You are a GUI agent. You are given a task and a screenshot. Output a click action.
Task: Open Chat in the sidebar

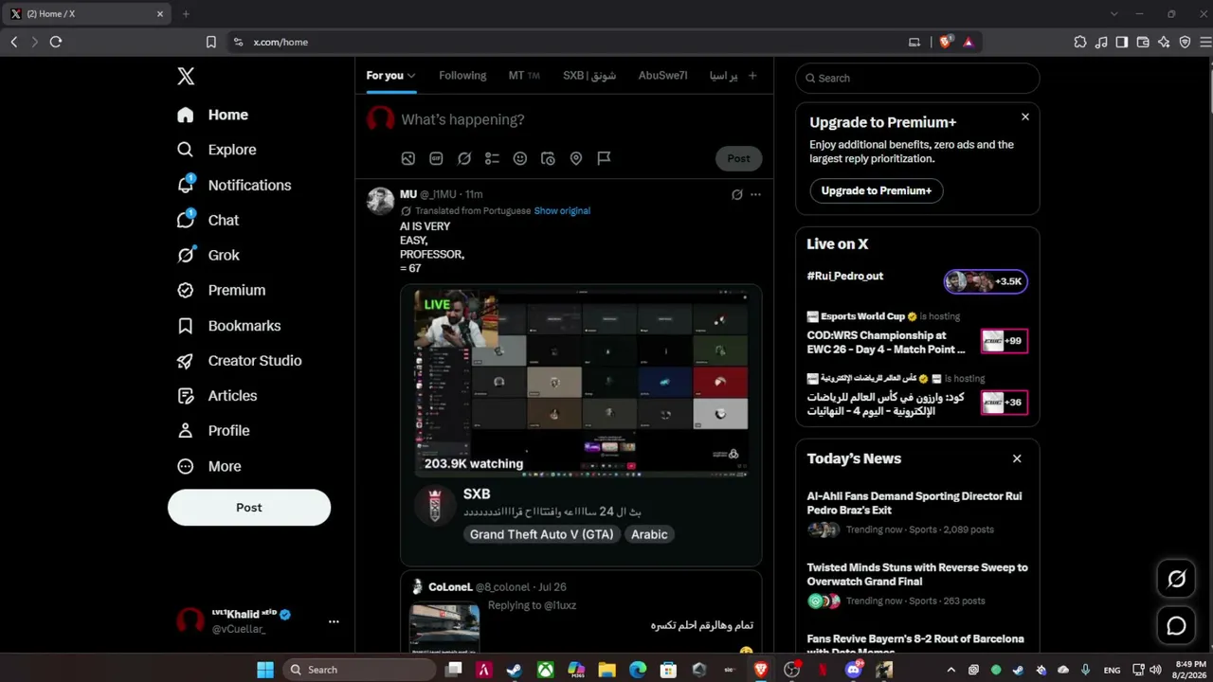(x=208, y=220)
